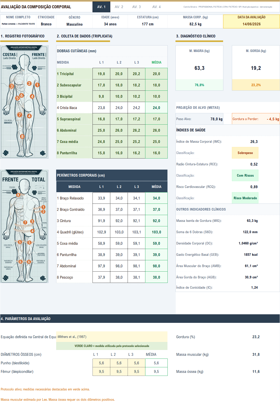Open the Gênero field showing Masculino
Screen dimensions: 280x405
(74, 24)
